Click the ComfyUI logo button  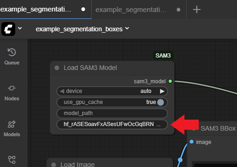pyautogui.click(x=8, y=29)
